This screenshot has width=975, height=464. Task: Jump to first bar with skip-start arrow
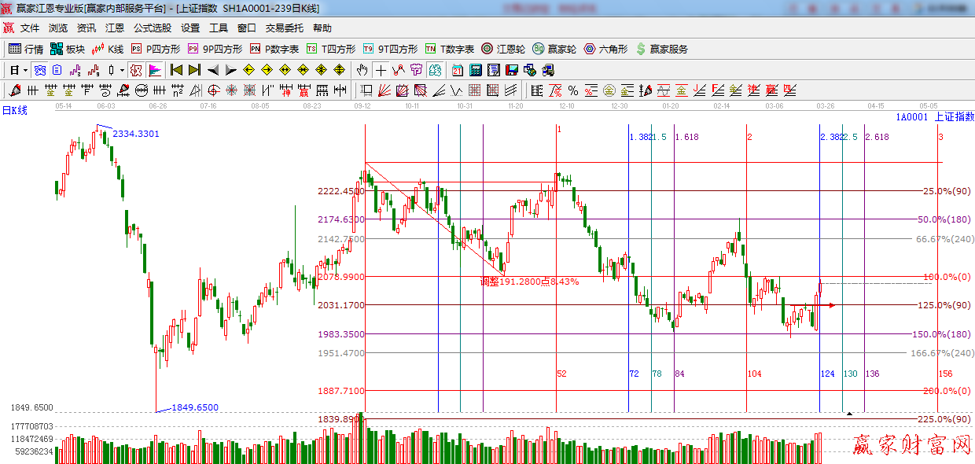click(176, 70)
